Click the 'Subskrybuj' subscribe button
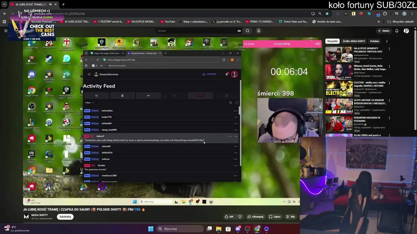This screenshot has width=417, height=234. coord(65,217)
